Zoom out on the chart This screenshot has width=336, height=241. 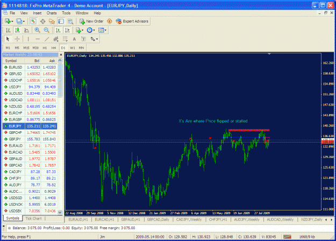click(46, 30)
